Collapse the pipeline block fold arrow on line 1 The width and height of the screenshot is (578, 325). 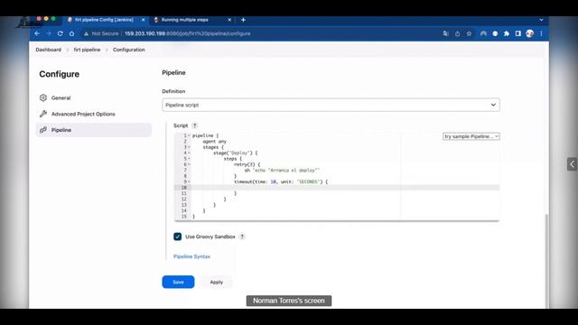pos(189,135)
